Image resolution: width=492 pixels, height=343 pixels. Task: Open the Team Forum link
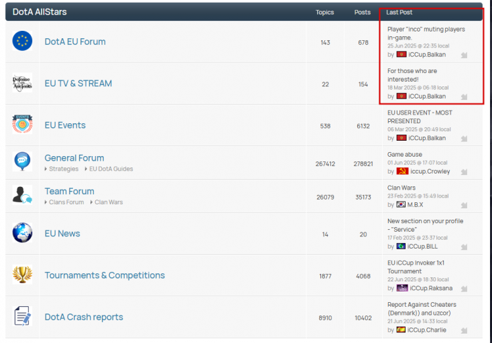click(x=69, y=191)
